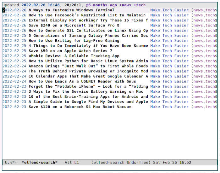Open "5 Generations of Samsung Galaxy Phones" entry
The width and height of the screenshot is (220, 173).
tap(88, 35)
